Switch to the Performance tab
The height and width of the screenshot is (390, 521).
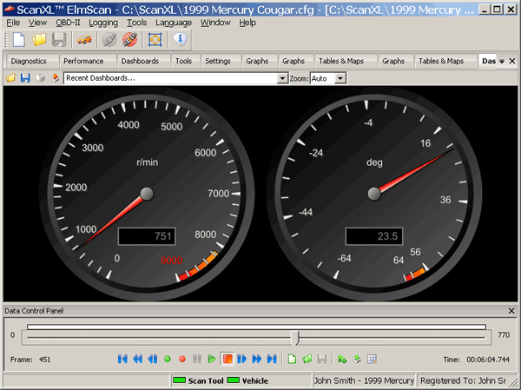pyautogui.click(x=83, y=62)
